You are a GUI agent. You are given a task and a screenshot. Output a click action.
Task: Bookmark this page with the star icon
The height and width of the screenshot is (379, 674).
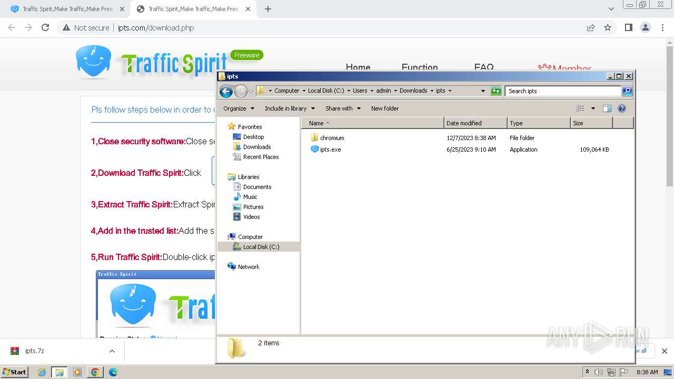(x=608, y=28)
